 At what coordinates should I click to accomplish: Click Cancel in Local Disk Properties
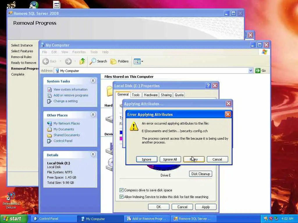(182, 207)
